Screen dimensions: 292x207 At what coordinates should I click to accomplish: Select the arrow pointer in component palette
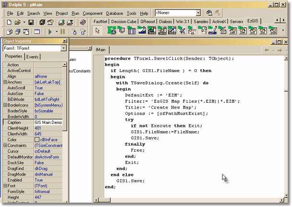pyautogui.click(x=97, y=31)
